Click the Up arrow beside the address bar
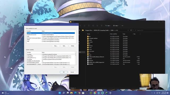This screenshot has width=170, height=95. [x=80, y=30]
